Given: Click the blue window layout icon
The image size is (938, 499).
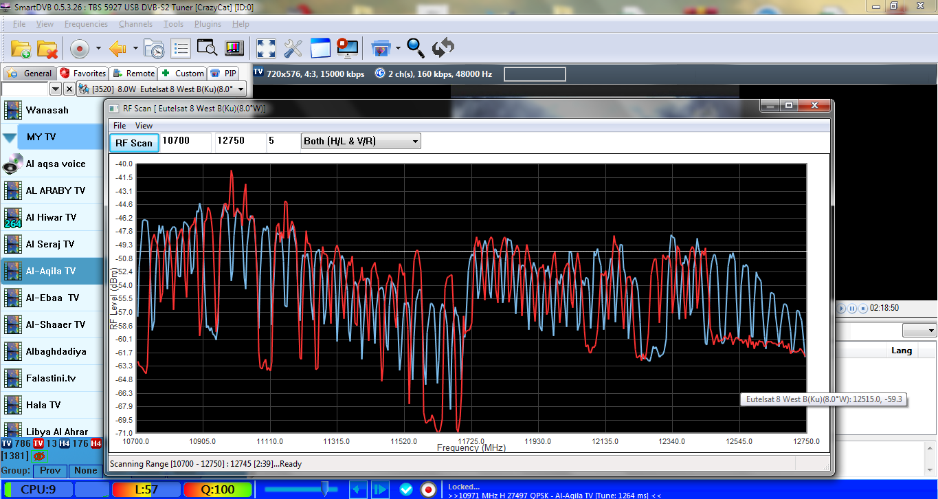Looking at the screenshot, I should [320, 48].
